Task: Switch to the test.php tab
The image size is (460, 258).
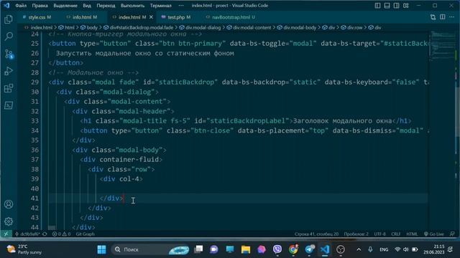Action: tap(176, 17)
